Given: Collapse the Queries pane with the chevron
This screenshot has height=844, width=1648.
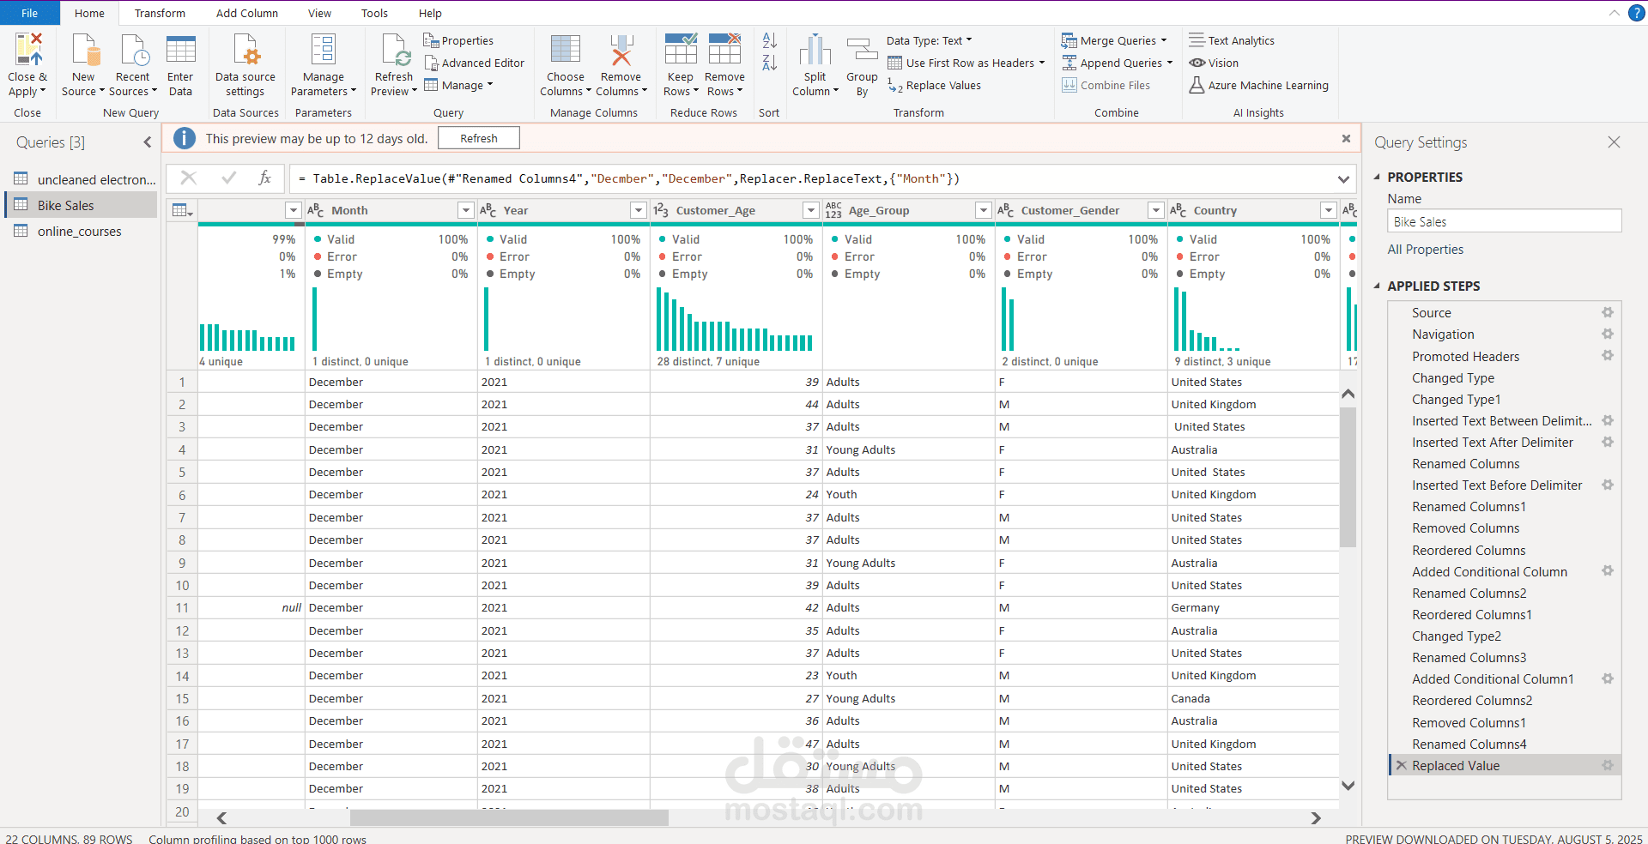Looking at the screenshot, I should click(x=147, y=142).
